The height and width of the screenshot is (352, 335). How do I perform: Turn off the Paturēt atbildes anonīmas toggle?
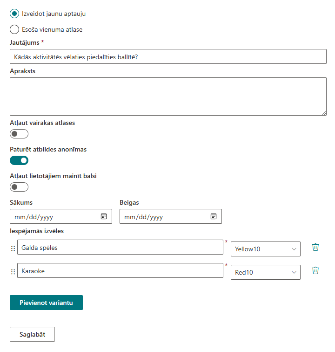(19, 160)
